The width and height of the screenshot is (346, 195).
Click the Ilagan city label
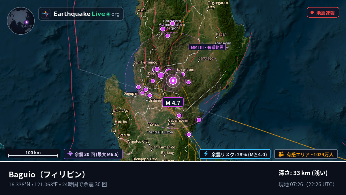point(221,34)
